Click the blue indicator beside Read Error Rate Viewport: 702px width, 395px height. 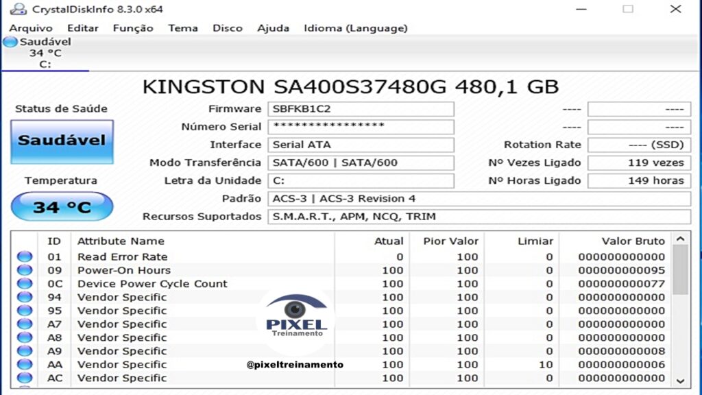24,256
